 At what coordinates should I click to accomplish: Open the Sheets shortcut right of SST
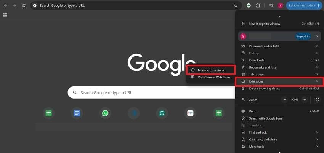pos(219,113)
